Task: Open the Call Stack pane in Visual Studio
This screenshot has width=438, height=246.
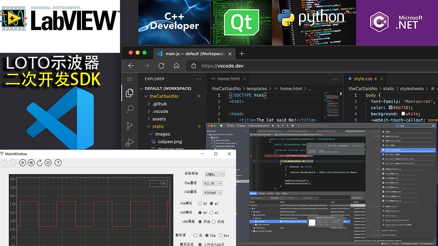Action: coord(357,198)
